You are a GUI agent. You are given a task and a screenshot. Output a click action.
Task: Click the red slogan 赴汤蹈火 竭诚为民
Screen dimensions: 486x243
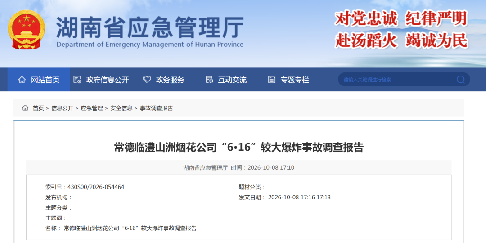[x=401, y=40]
